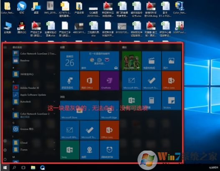Expand the iCloud folder chevron
The height and width of the screenshot is (171, 220).
point(54,143)
